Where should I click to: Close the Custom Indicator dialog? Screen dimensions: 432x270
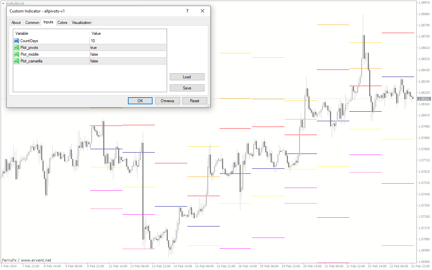point(202,11)
